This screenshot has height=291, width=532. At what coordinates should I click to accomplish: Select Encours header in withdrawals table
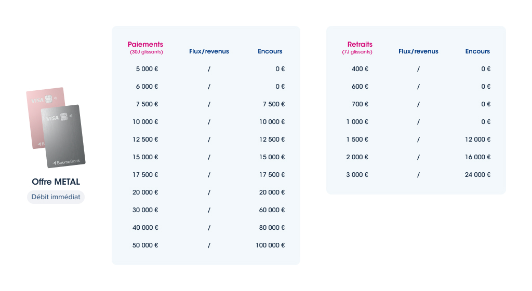coord(477,51)
